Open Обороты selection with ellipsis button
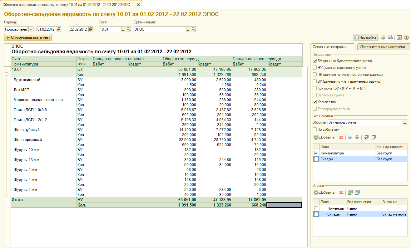The image size is (411, 248). [405, 122]
